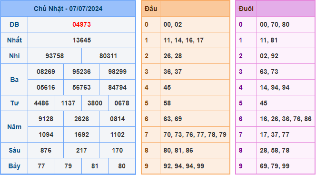
Task: Click Ba prize number 98299
Action: pos(118,72)
